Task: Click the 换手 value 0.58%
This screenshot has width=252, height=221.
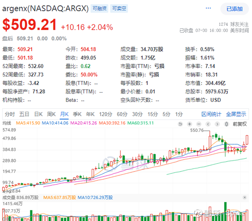Action: coord(207,49)
